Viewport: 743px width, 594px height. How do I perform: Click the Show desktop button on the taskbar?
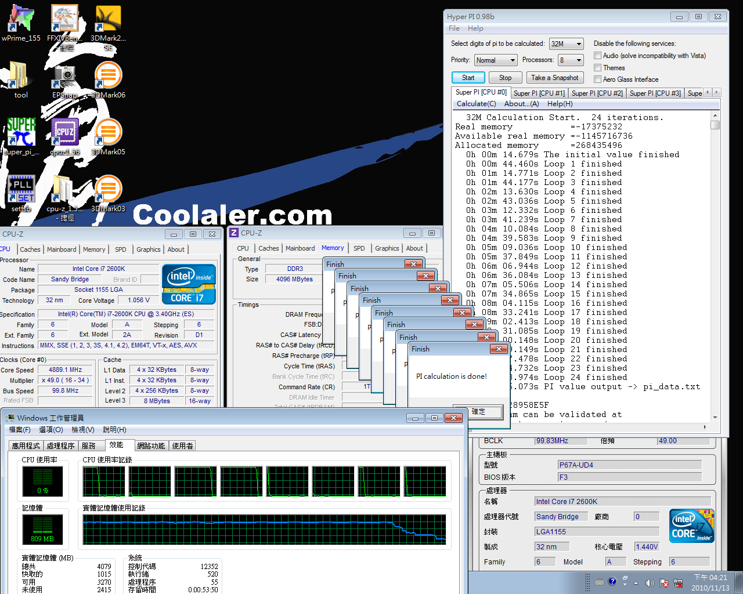coord(739,582)
